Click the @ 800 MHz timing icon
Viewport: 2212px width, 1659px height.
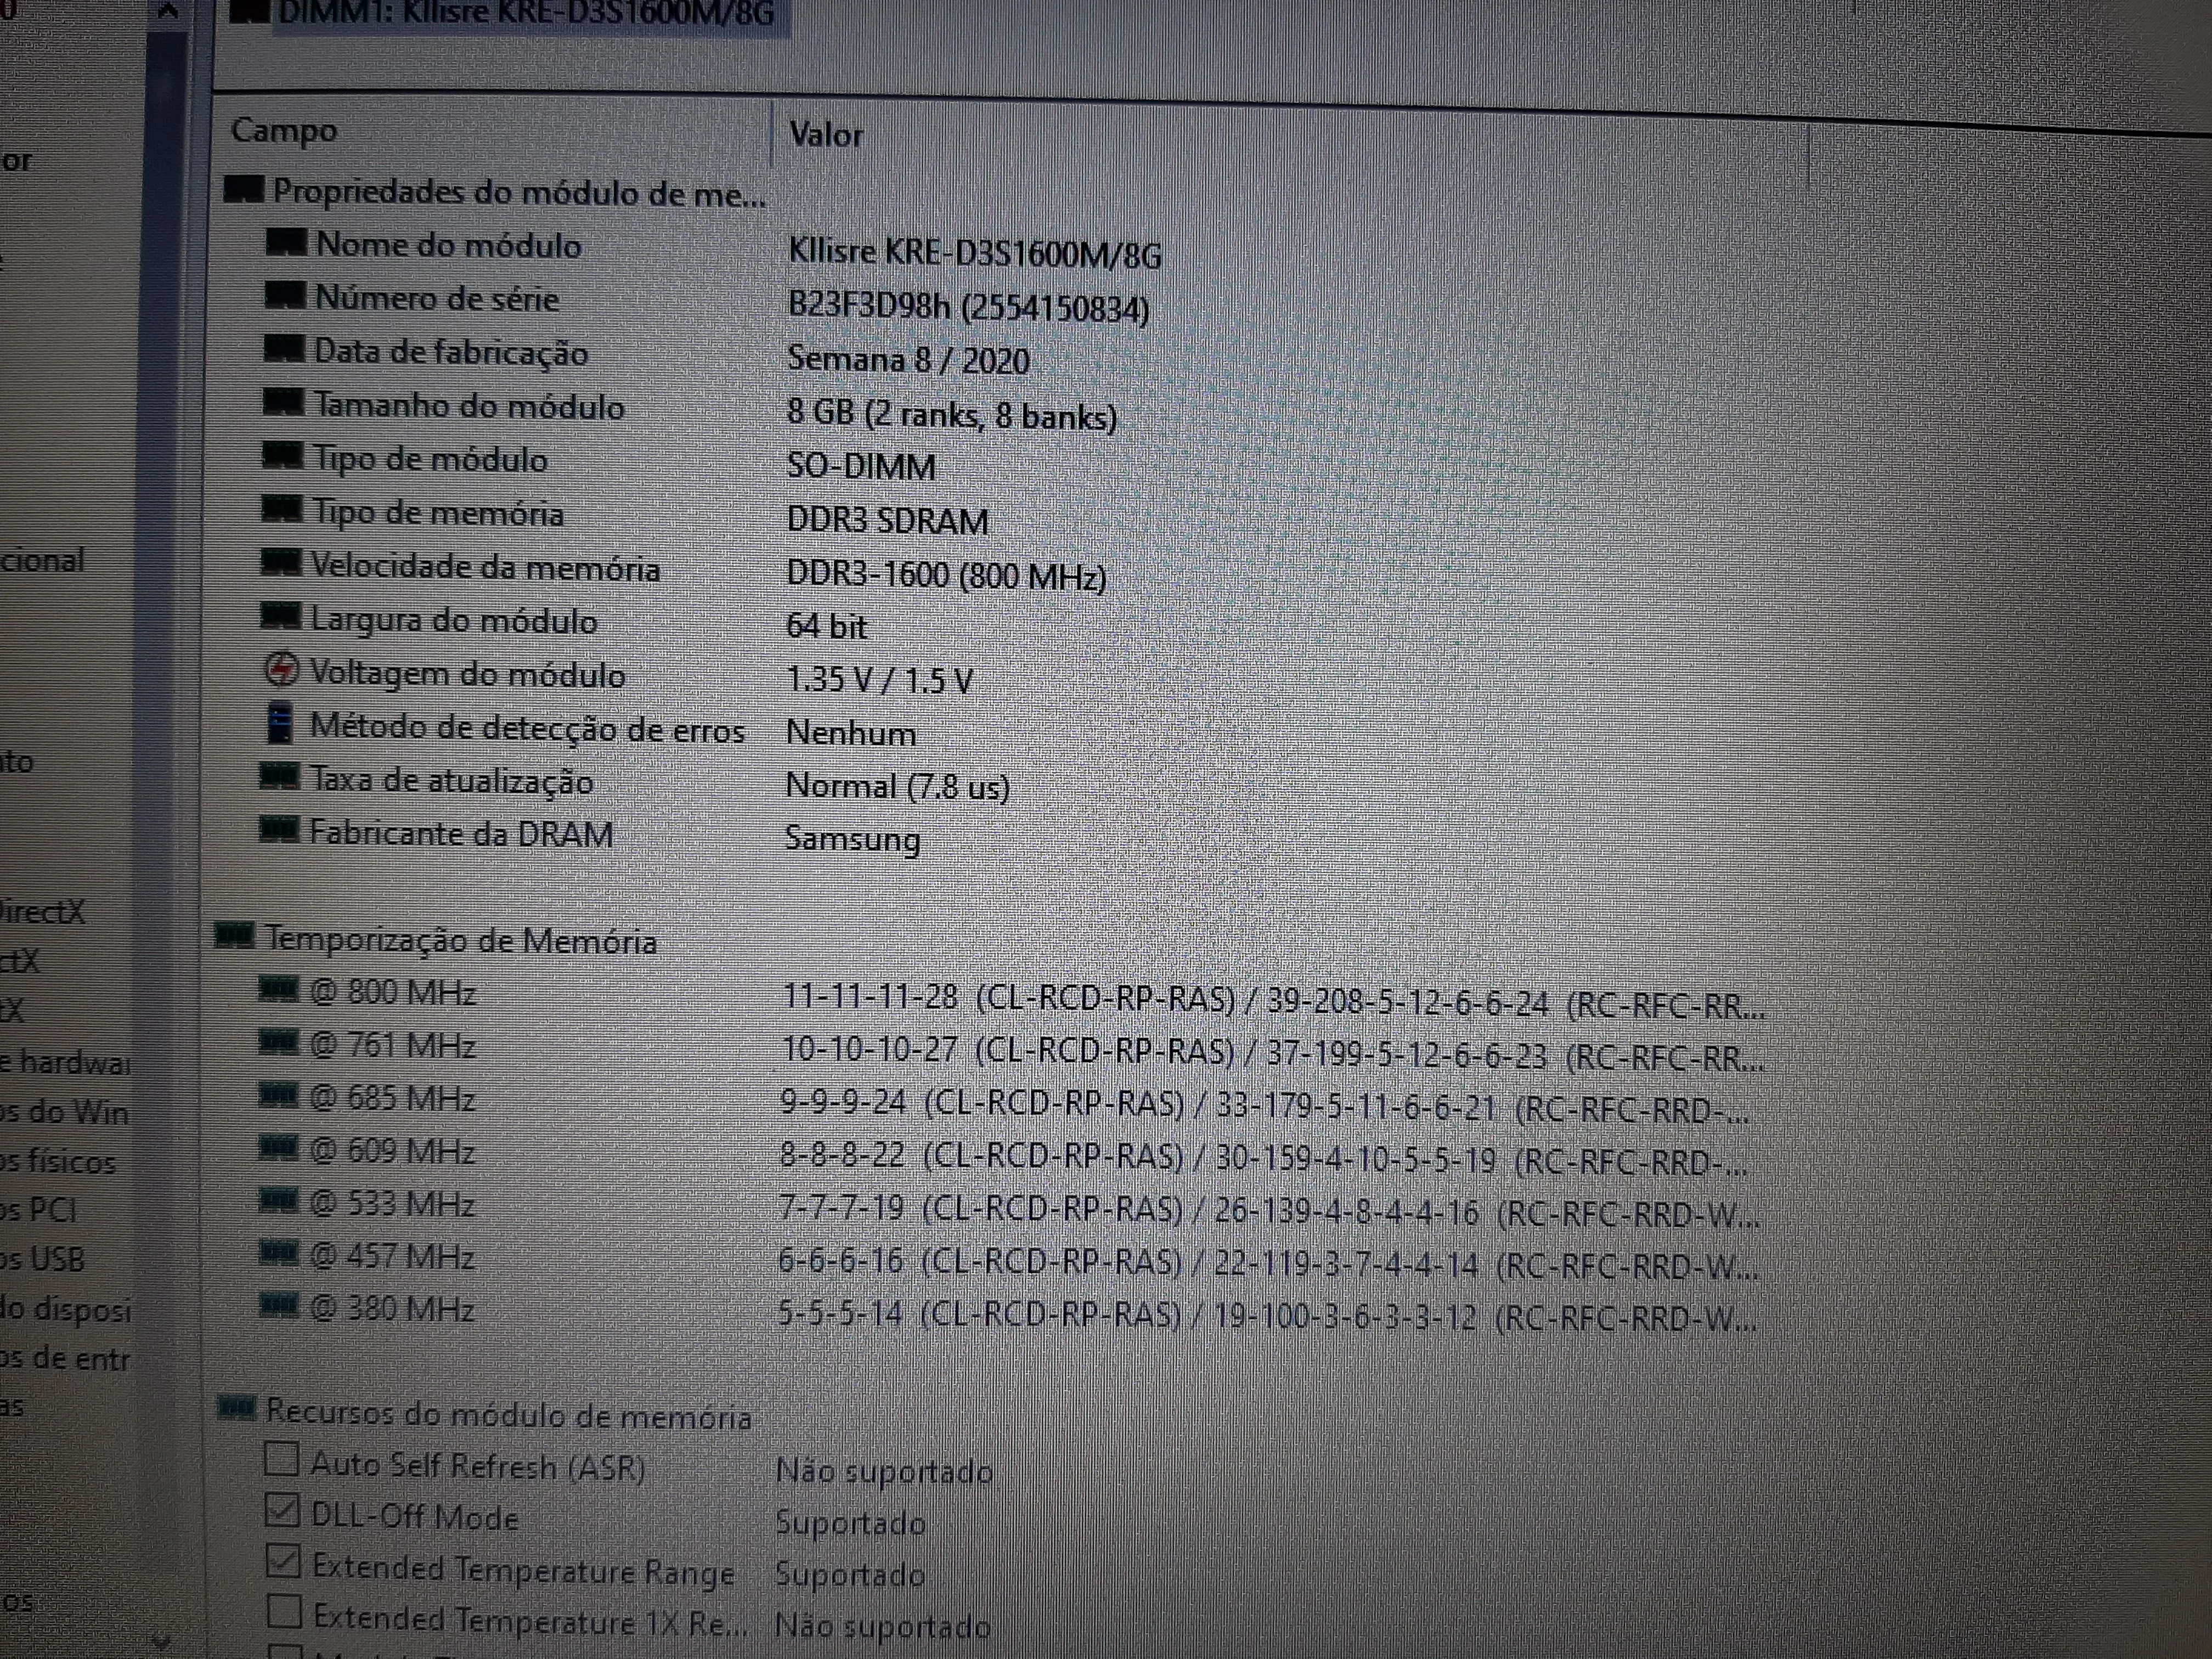pos(278,989)
